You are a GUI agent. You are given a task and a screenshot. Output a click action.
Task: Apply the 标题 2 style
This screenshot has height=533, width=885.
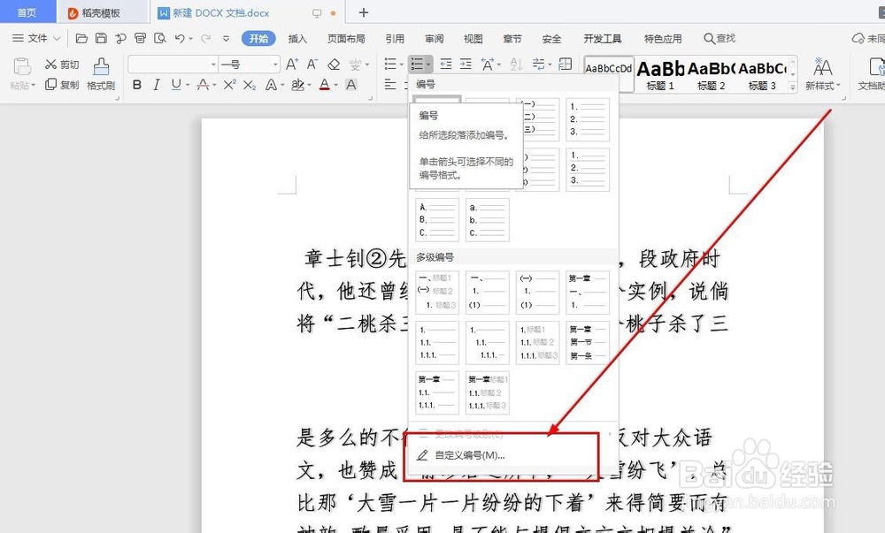712,74
